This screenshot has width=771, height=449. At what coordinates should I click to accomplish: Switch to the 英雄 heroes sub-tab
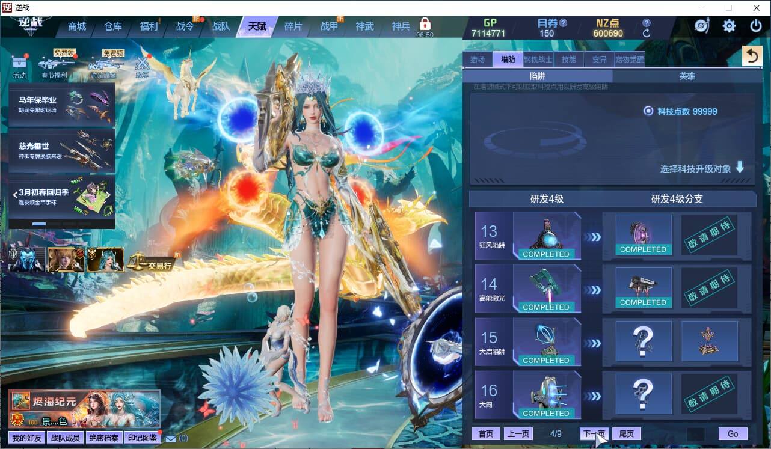[x=687, y=76]
